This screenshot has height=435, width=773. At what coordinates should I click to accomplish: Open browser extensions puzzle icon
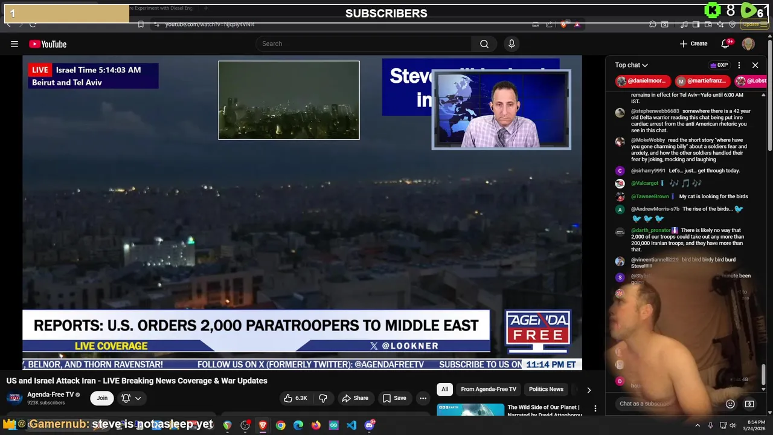coord(653,24)
